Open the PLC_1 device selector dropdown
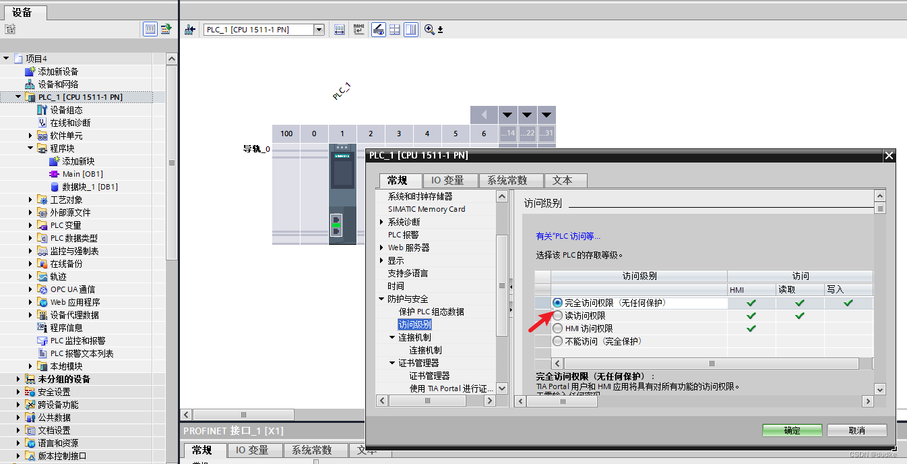907x464 pixels. point(319,30)
